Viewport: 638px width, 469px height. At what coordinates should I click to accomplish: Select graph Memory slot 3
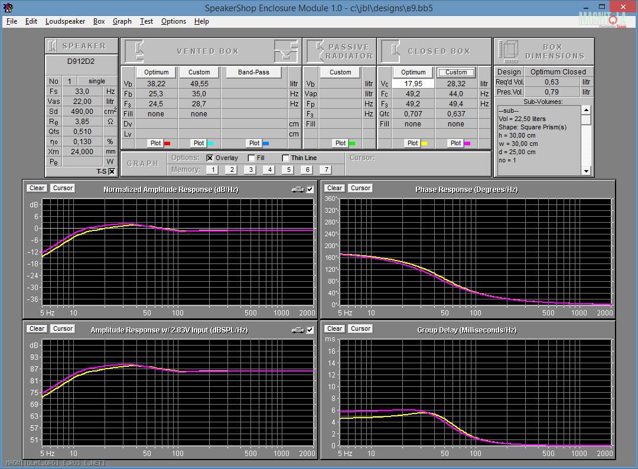click(250, 170)
